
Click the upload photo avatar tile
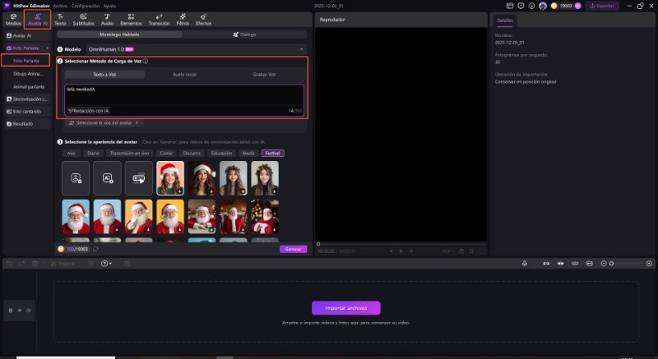pos(76,178)
